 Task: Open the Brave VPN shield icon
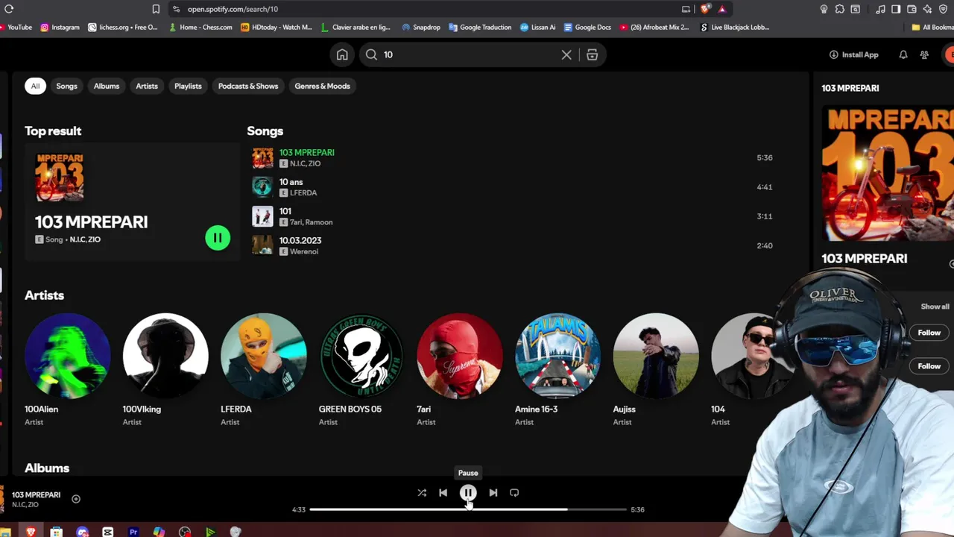click(x=943, y=9)
